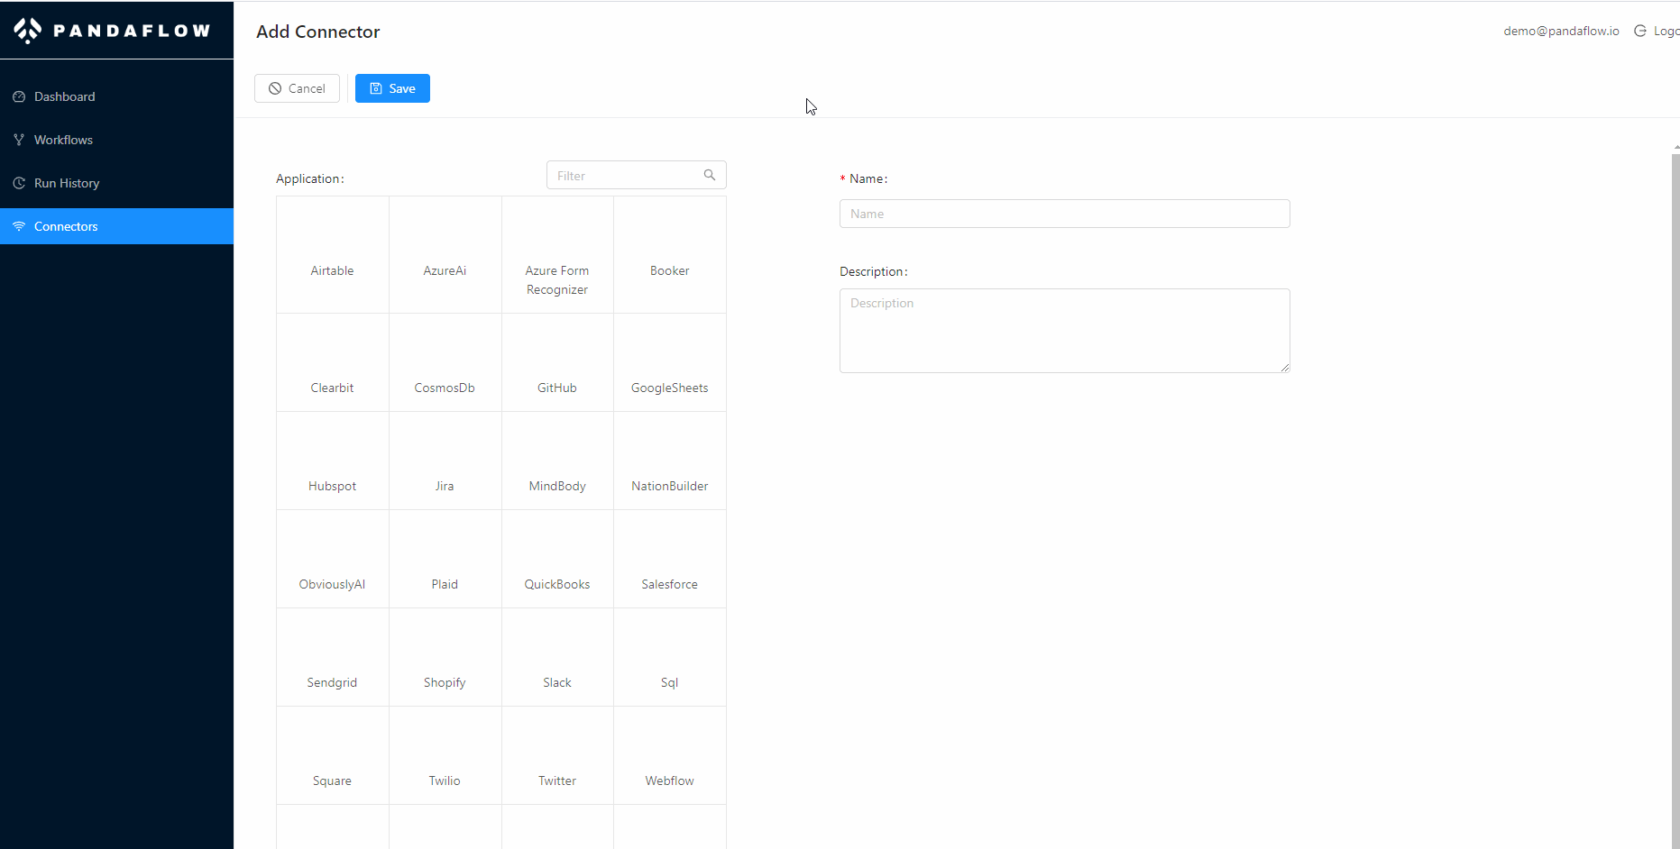
Task: Select the Shopify application
Action: click(x=445, y=657)
